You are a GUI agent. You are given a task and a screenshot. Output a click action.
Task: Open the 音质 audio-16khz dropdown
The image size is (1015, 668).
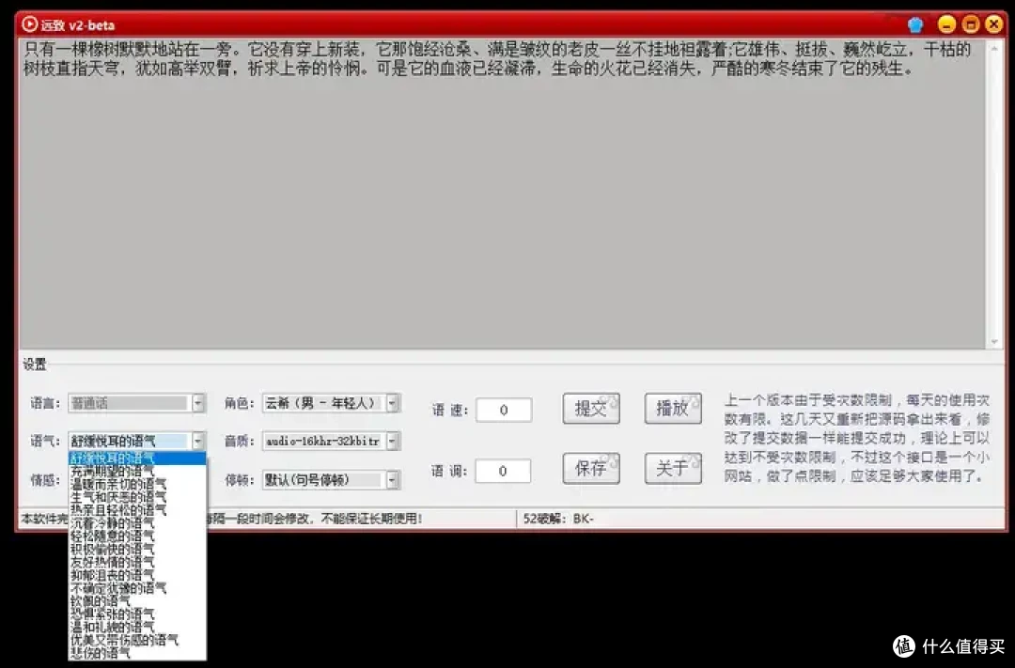click(x=392, y=442)
